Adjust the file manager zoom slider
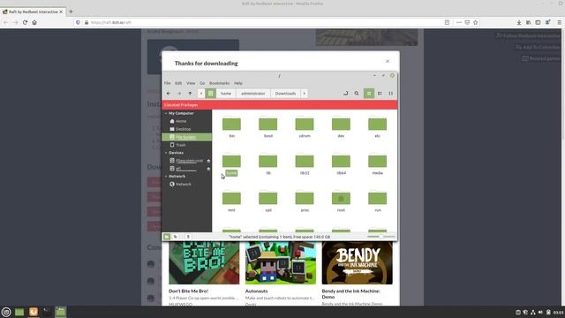 tap(380, 237)
